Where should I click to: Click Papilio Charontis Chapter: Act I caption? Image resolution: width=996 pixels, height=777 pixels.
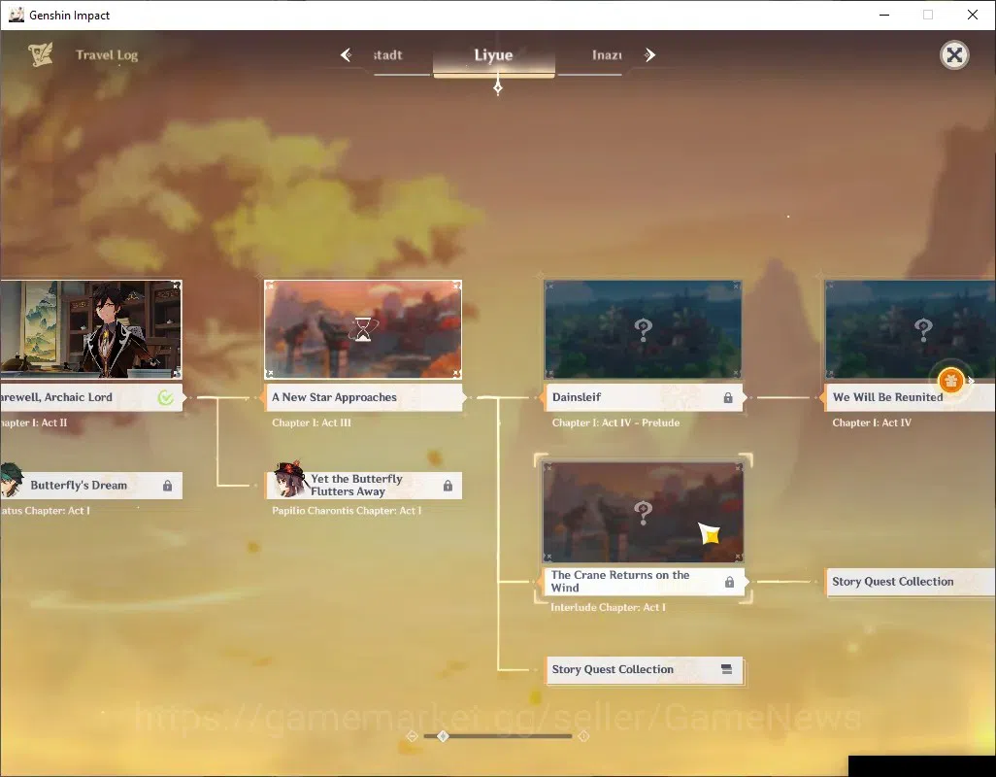pos(347,511)
